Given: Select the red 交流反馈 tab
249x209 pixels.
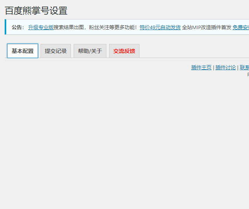Looking at the screenshot, I should [124, 51].
